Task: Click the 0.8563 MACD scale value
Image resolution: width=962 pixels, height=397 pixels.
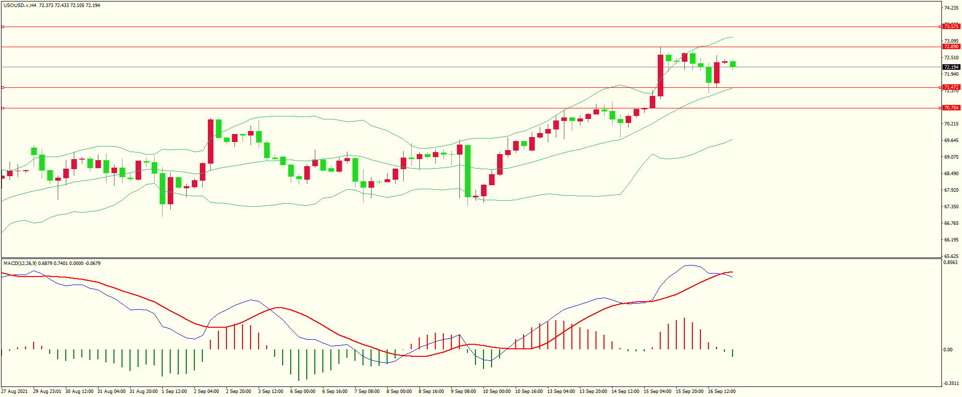Action: coord(951,262)
